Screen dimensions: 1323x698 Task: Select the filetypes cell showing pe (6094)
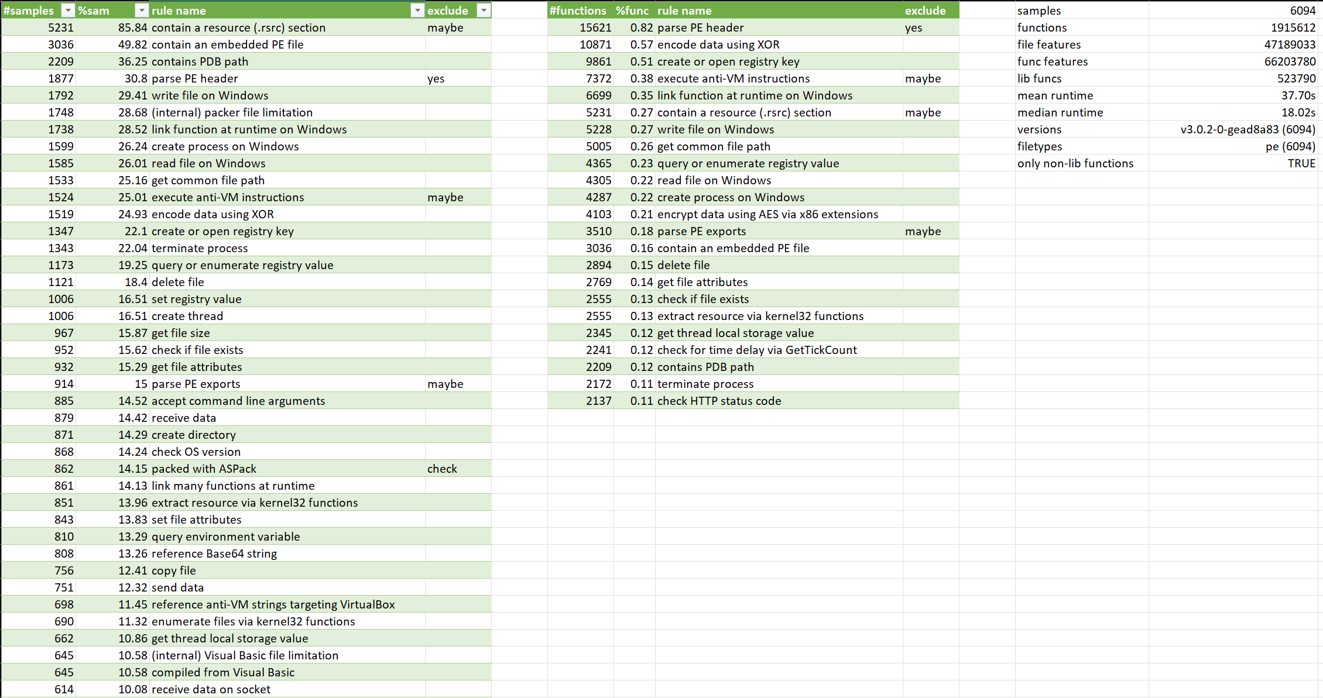tap(1288, 146)
